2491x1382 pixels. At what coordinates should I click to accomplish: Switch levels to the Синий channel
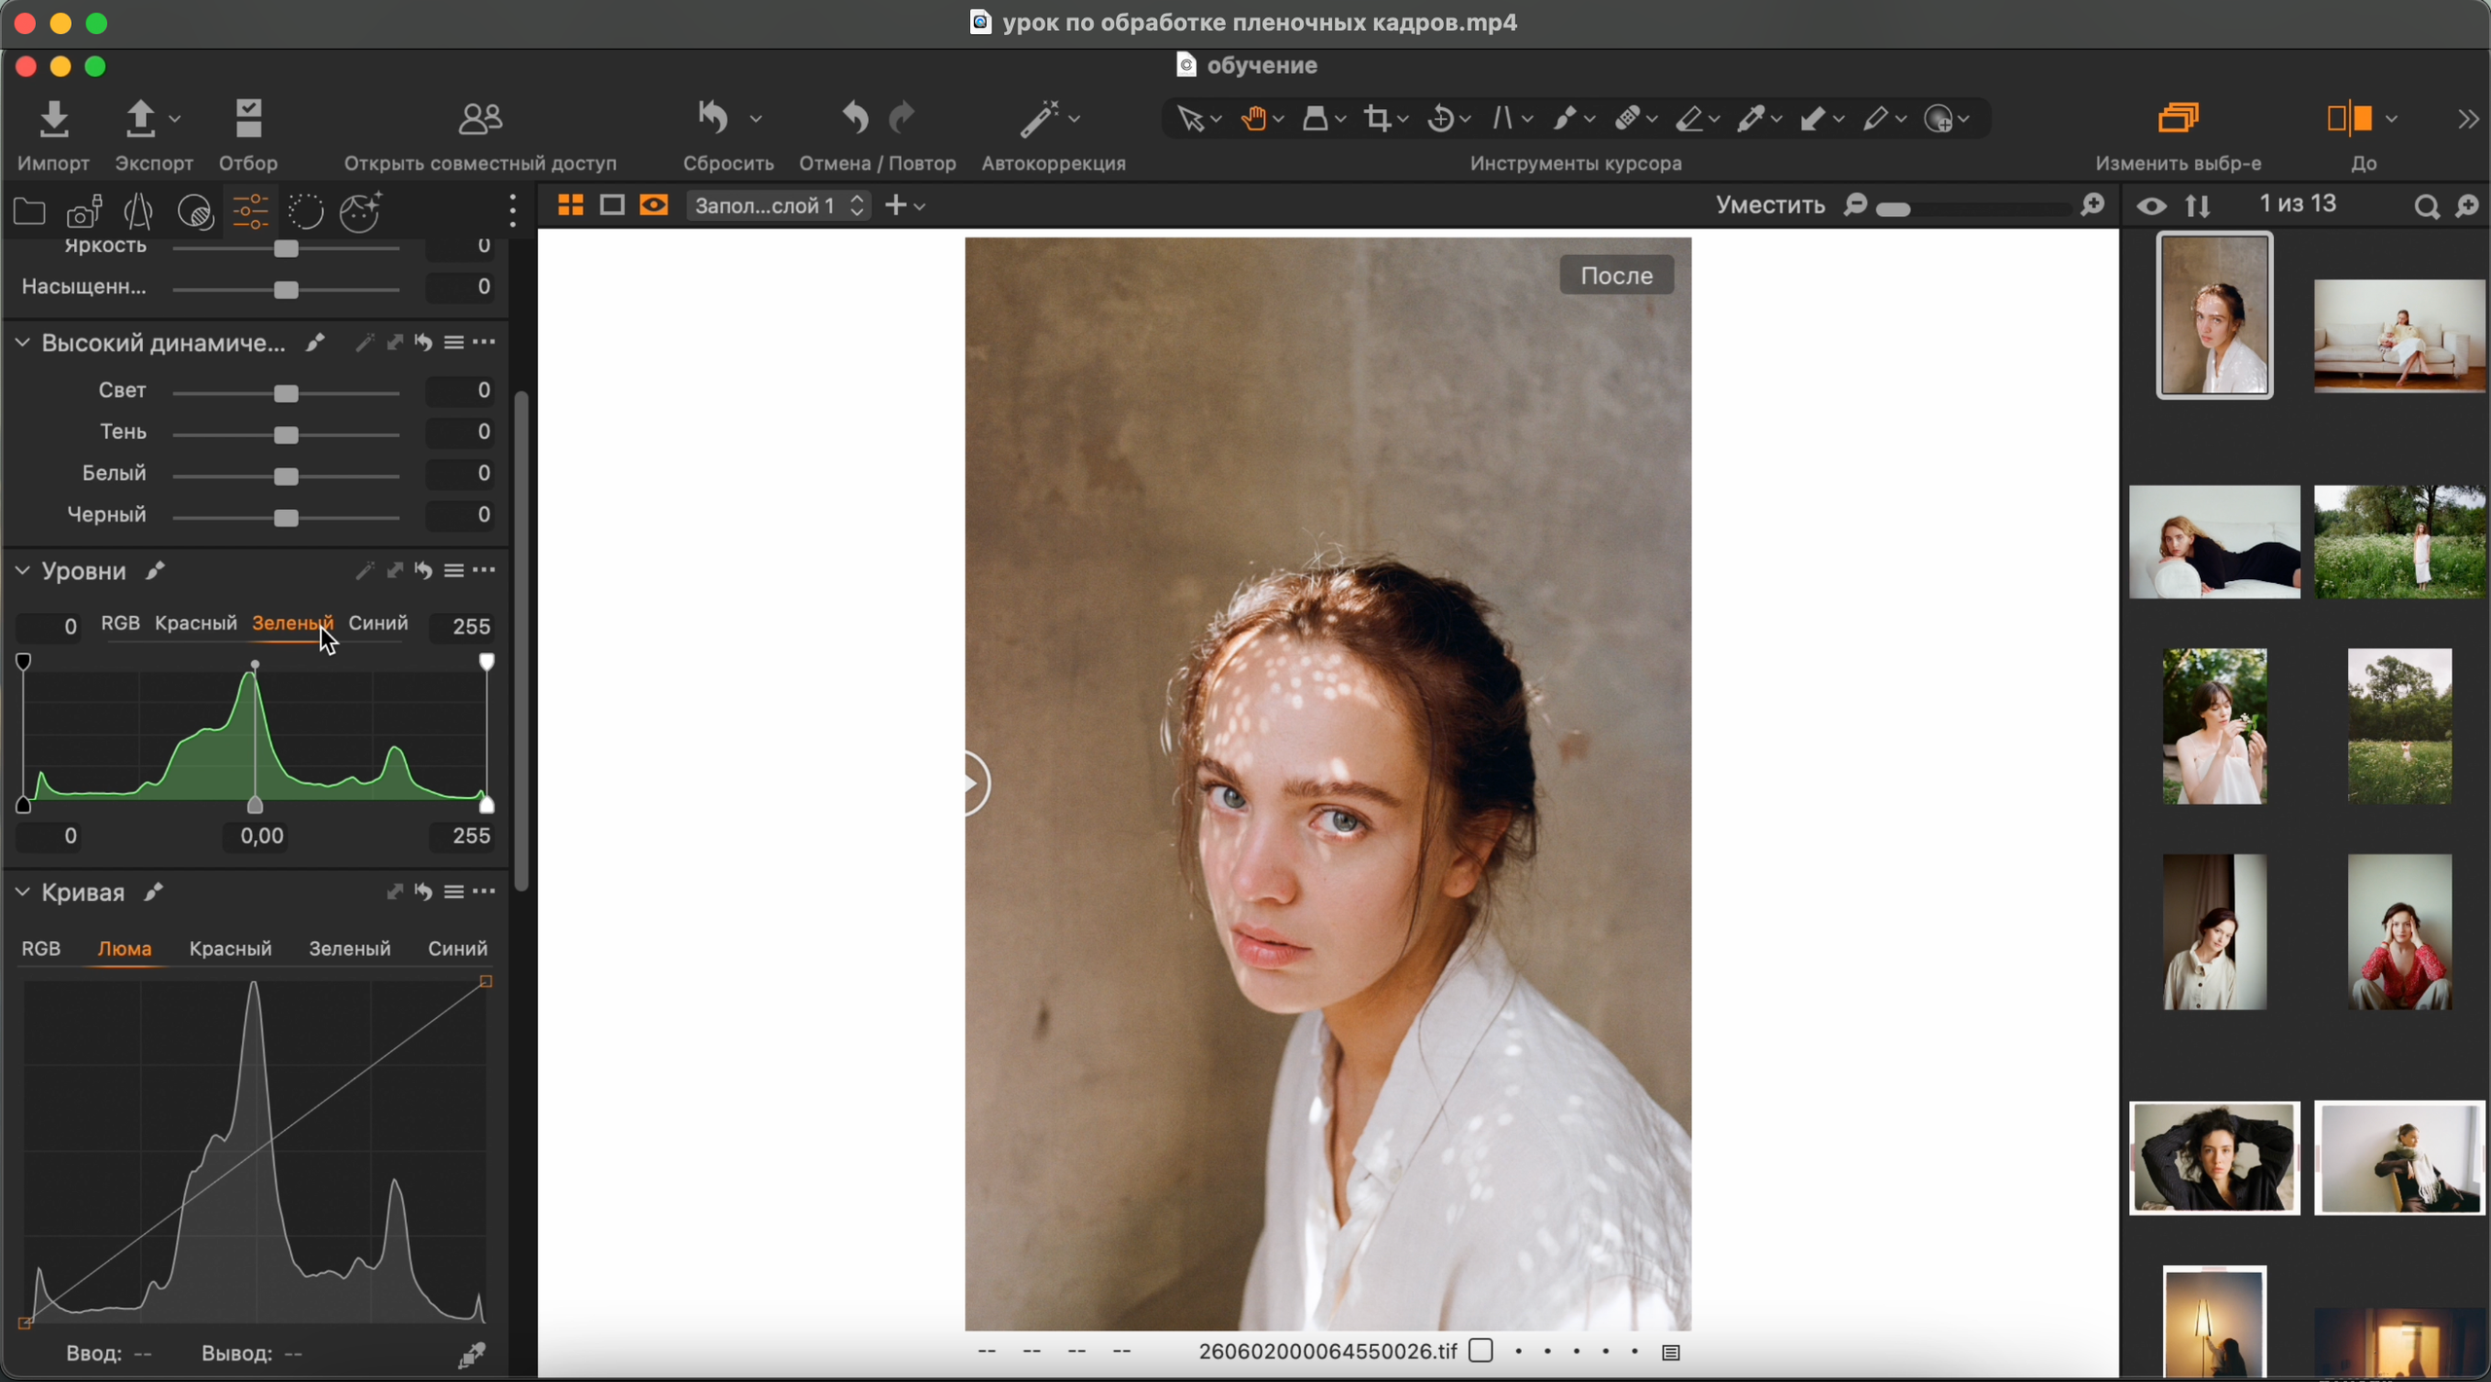click(x=379, y=623)
